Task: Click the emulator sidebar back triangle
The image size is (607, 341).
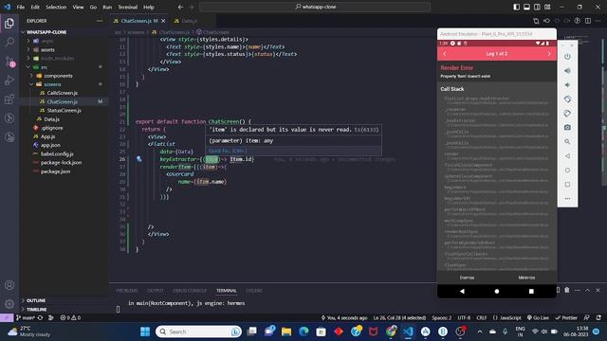Action: click(x=567, y=156)
